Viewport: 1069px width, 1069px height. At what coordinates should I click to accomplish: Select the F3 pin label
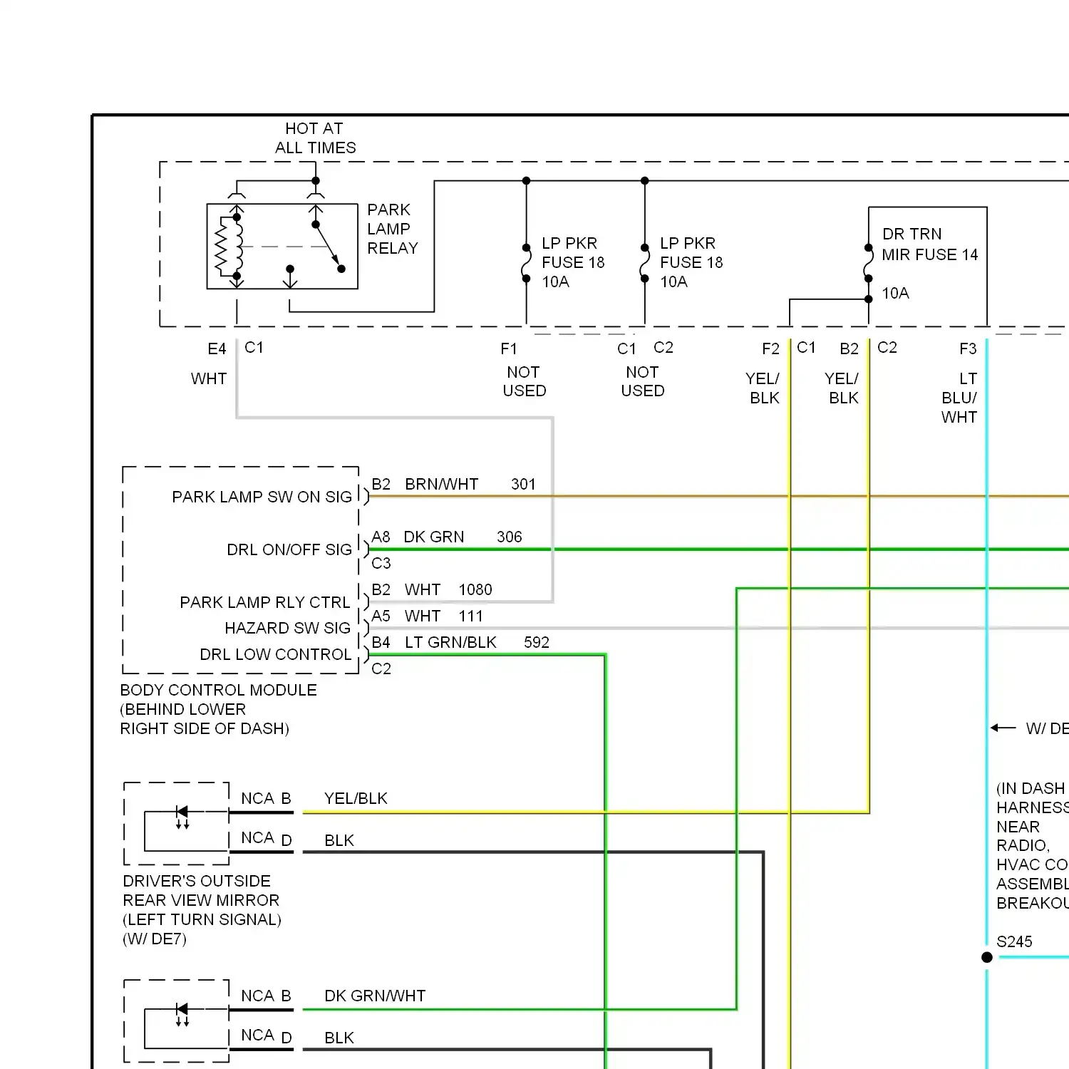[968, 348]
